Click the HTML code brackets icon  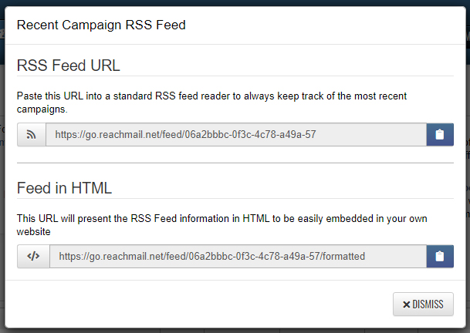(33, 257)
